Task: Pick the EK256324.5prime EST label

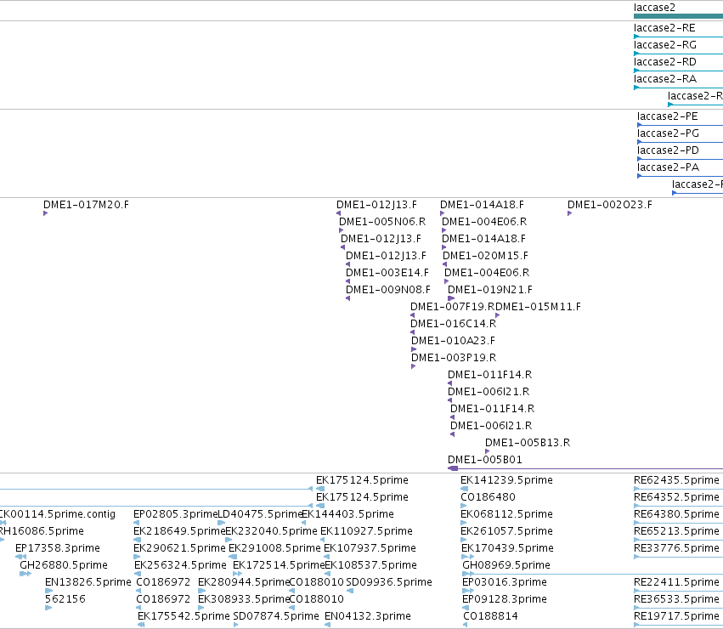Action: (x=180, y=566)
